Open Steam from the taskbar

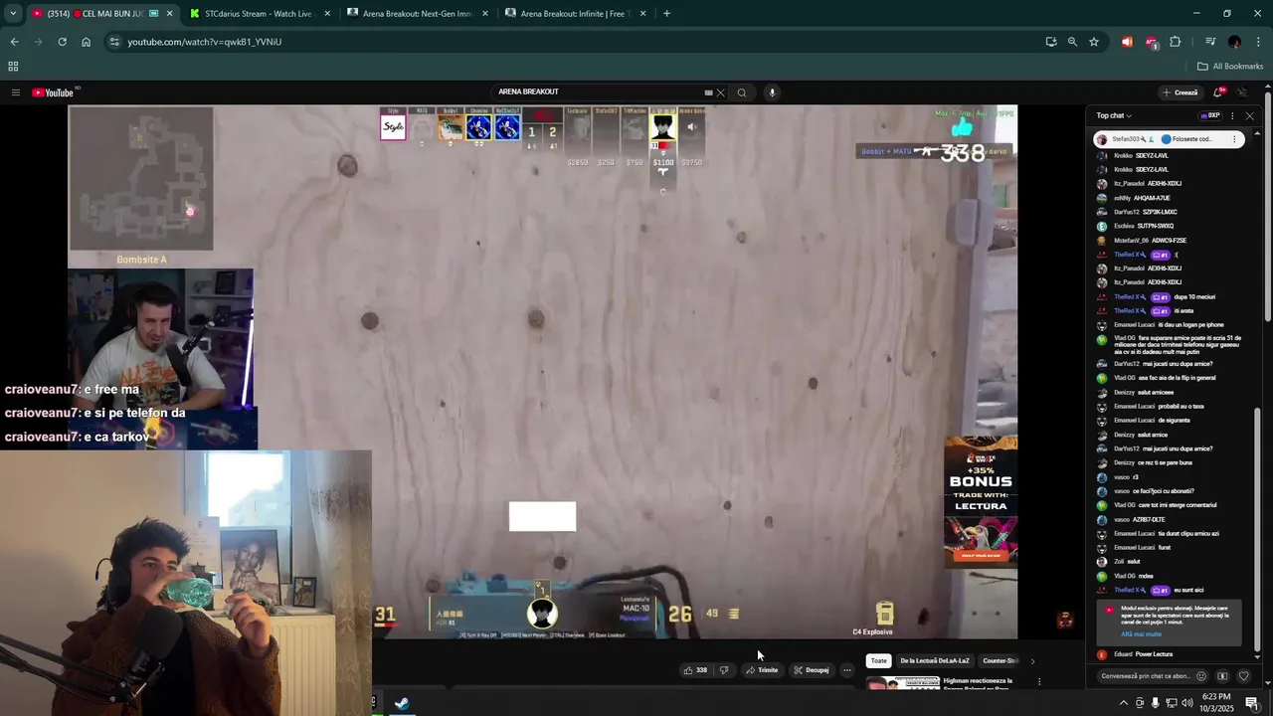click(x=402, y=703)
